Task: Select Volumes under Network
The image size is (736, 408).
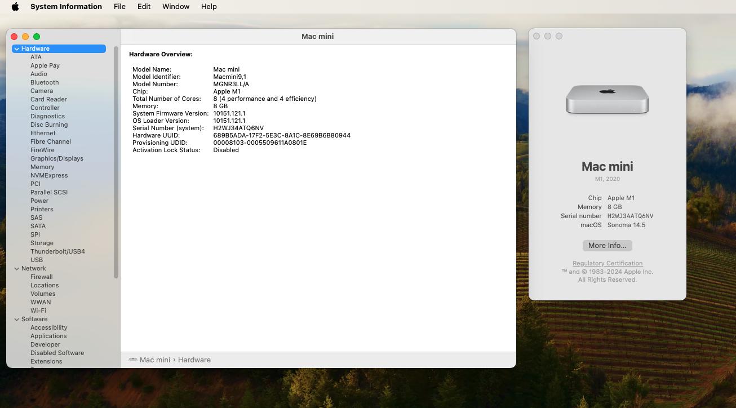Action: pyautogui.click(x=43, y=294)
